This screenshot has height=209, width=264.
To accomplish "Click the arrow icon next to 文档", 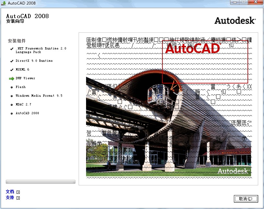I will (x=18, y=192).
